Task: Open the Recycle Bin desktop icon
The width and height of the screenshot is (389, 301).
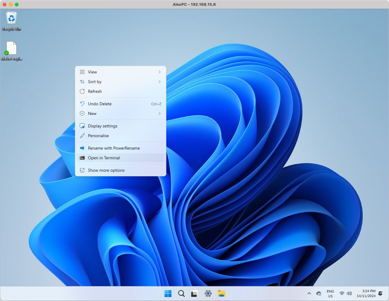Action: tap(12, 21)
